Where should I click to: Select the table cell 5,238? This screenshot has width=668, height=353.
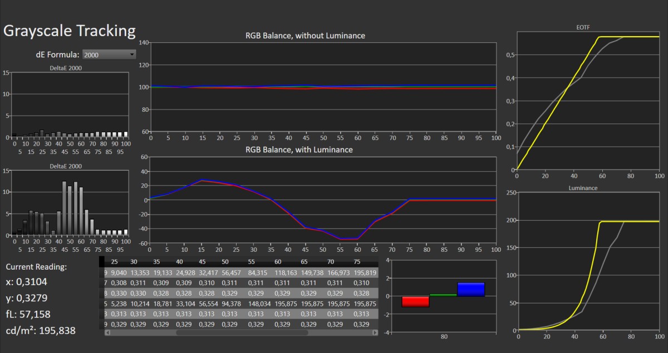[x=117, y=304]
